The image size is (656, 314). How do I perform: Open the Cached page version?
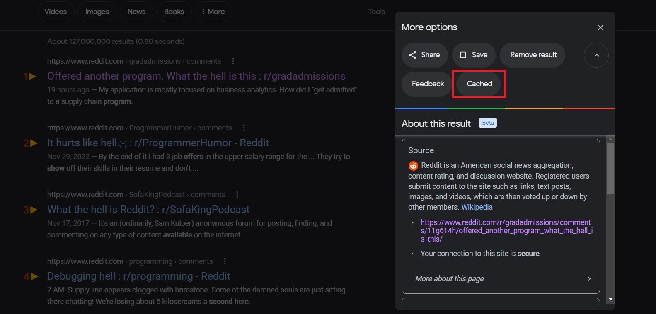[x=479, y=84]
